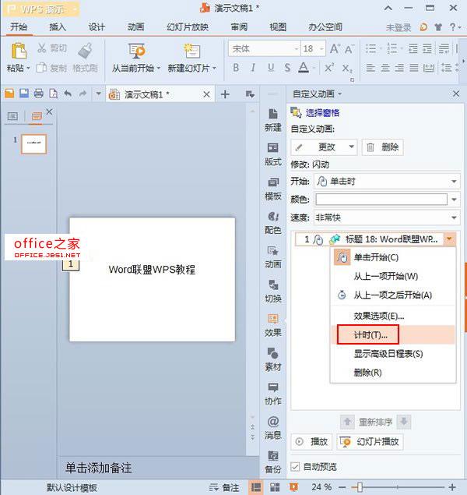Click the 未登录 login link

[399, 27]
